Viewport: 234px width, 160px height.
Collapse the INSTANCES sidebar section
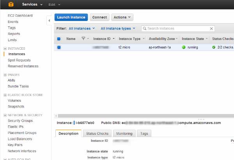click(x=5, y=49)
